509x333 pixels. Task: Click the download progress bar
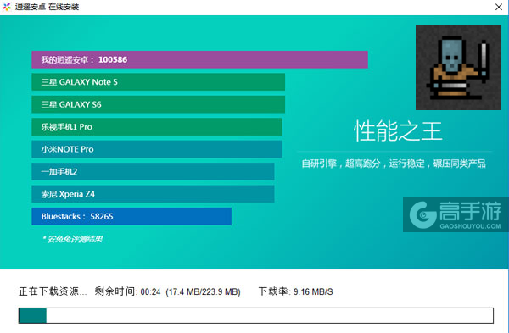(256, 315)
